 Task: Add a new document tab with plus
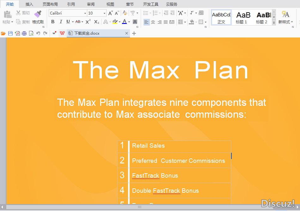point(134,34)
